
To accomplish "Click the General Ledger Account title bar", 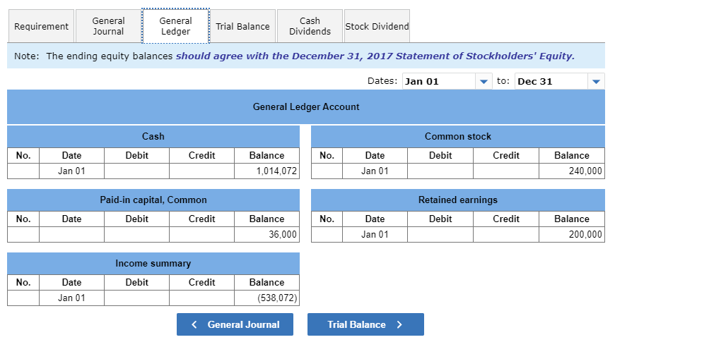I will coord(306,107).
